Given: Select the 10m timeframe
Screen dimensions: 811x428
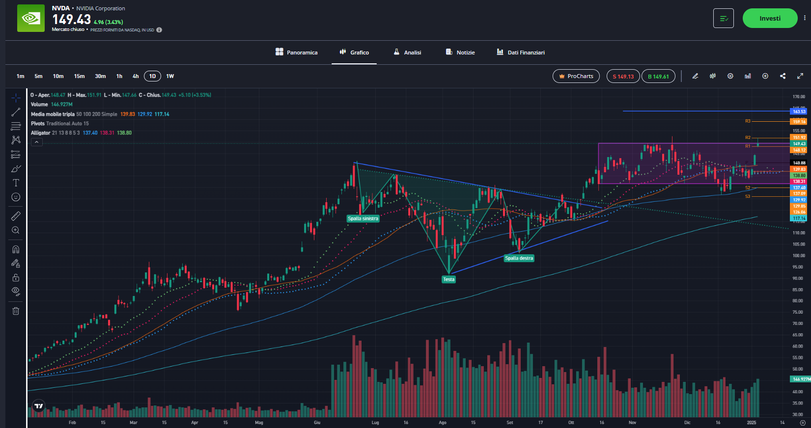Looking at the screenshot, I should pyautogui.click(x=58, y=76).
